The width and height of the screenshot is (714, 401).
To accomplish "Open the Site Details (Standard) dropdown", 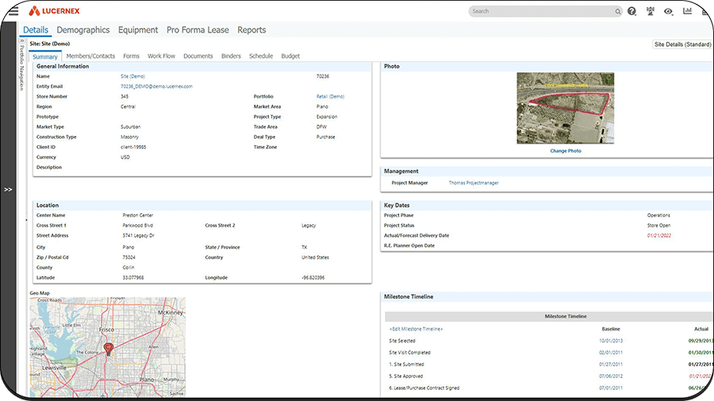I will [x=682, y=44].
